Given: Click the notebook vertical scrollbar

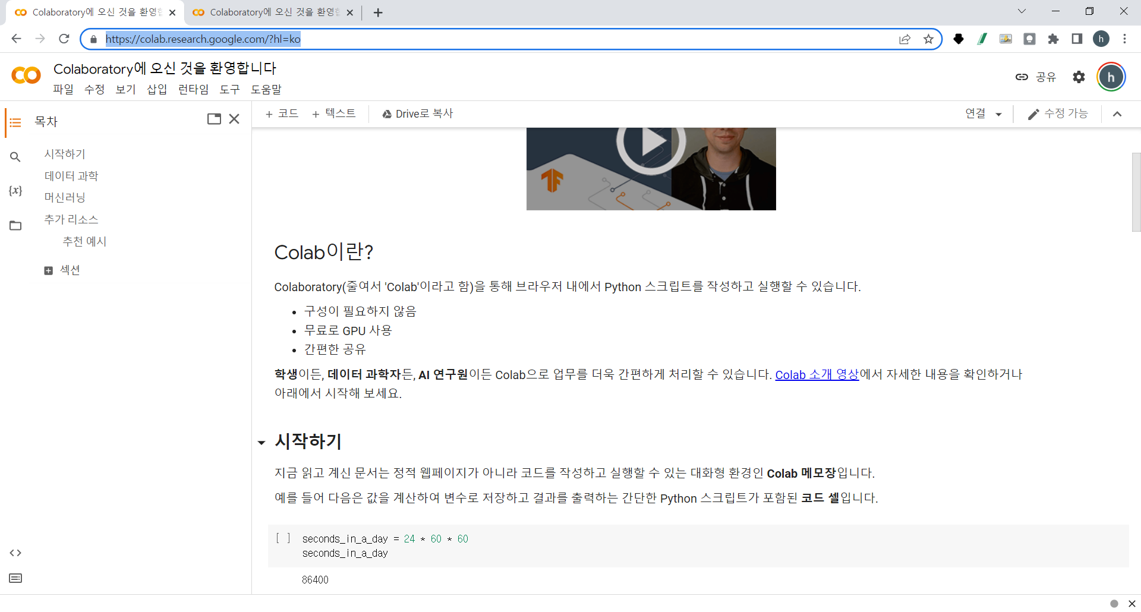Looking at the screenshot, I should pos(1136,192).
